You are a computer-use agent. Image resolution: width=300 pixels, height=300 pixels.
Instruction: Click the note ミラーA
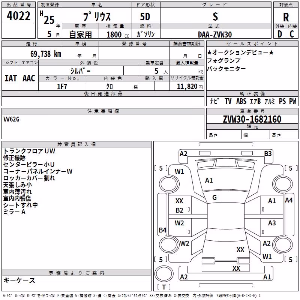coord(14,212)
